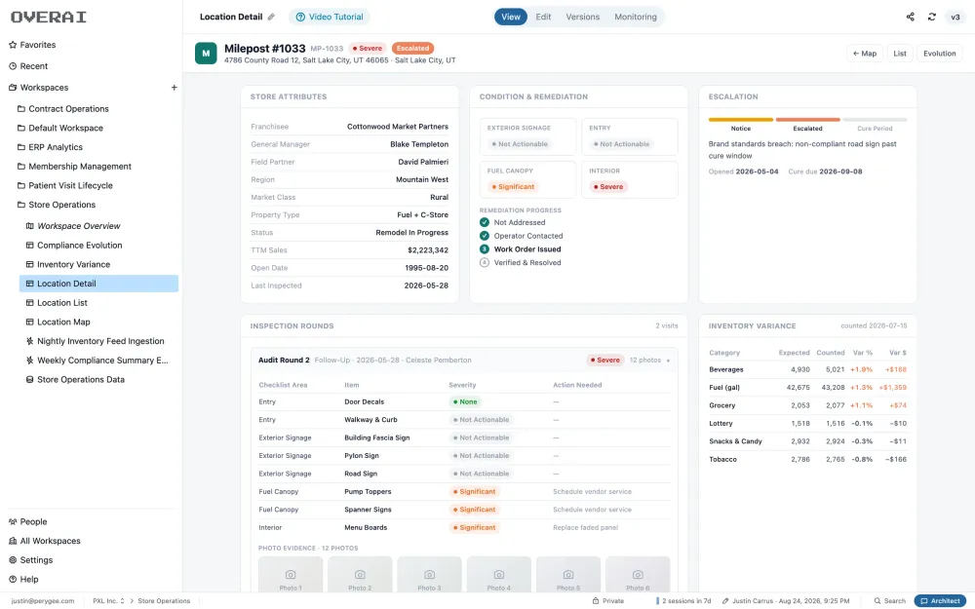This screenshot has height=609, width=975.
Task: Click the Work Order Issued step marker
Action: click(x=485, y=249)
